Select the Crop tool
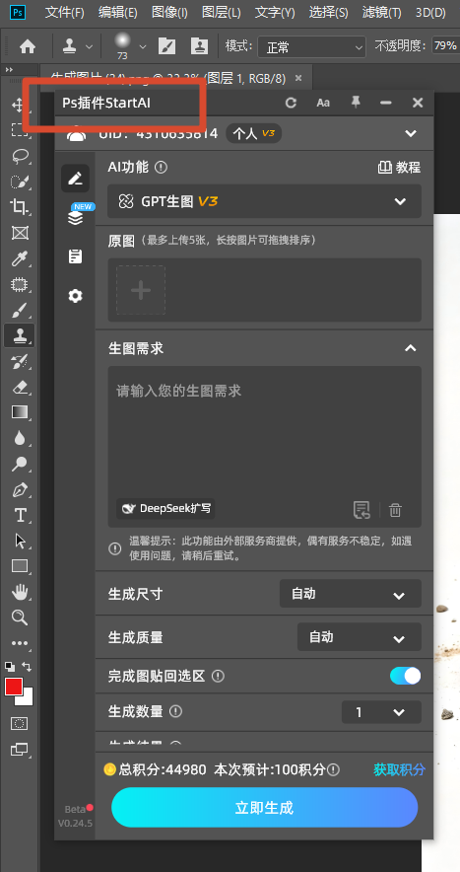This screenshot has width=460, height=872. [x=20, y=207]
